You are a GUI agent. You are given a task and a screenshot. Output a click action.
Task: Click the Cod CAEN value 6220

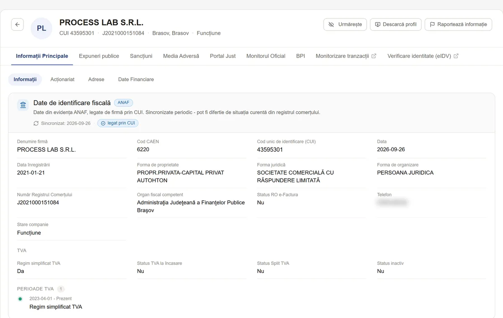[x=143, y=150]
